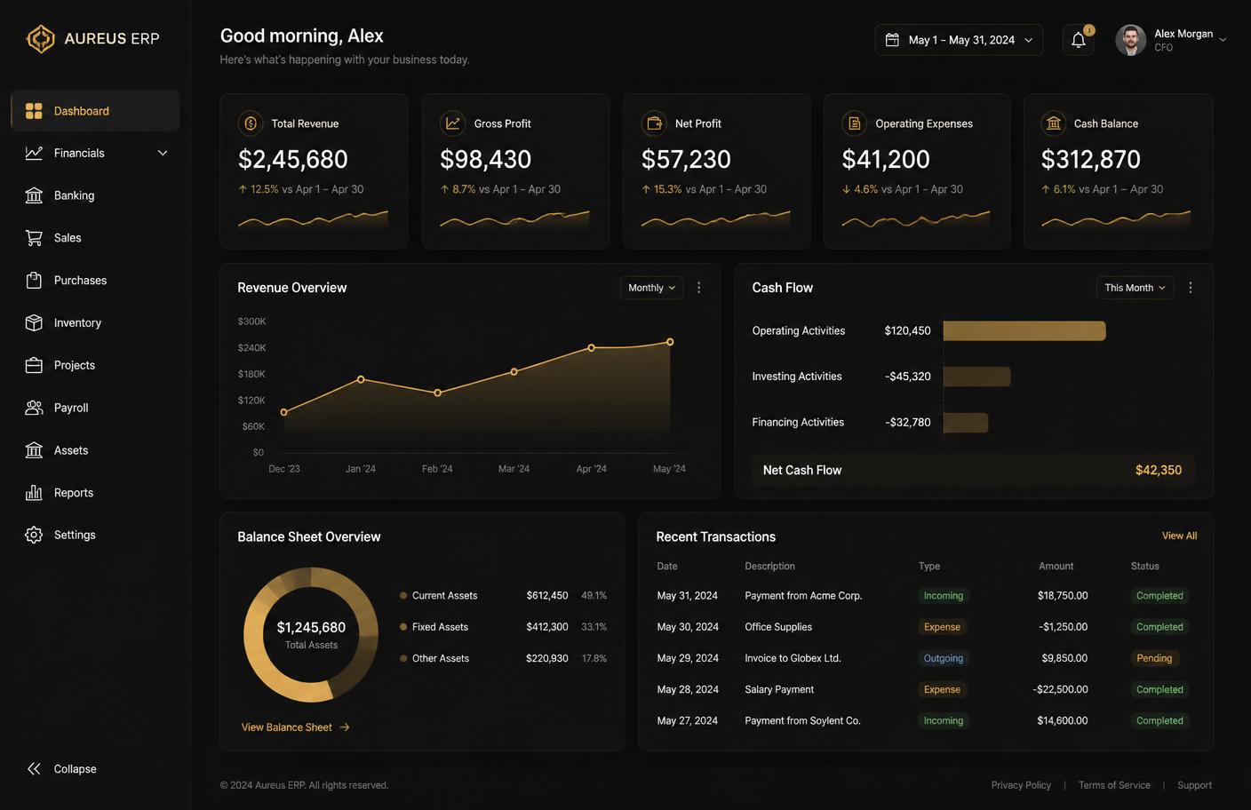The height and width of the screenshot is (810, 1251).
Task: Select the Payment from Acme Corp. transaction
Action: pyautogui.click(x=925, y=596)
